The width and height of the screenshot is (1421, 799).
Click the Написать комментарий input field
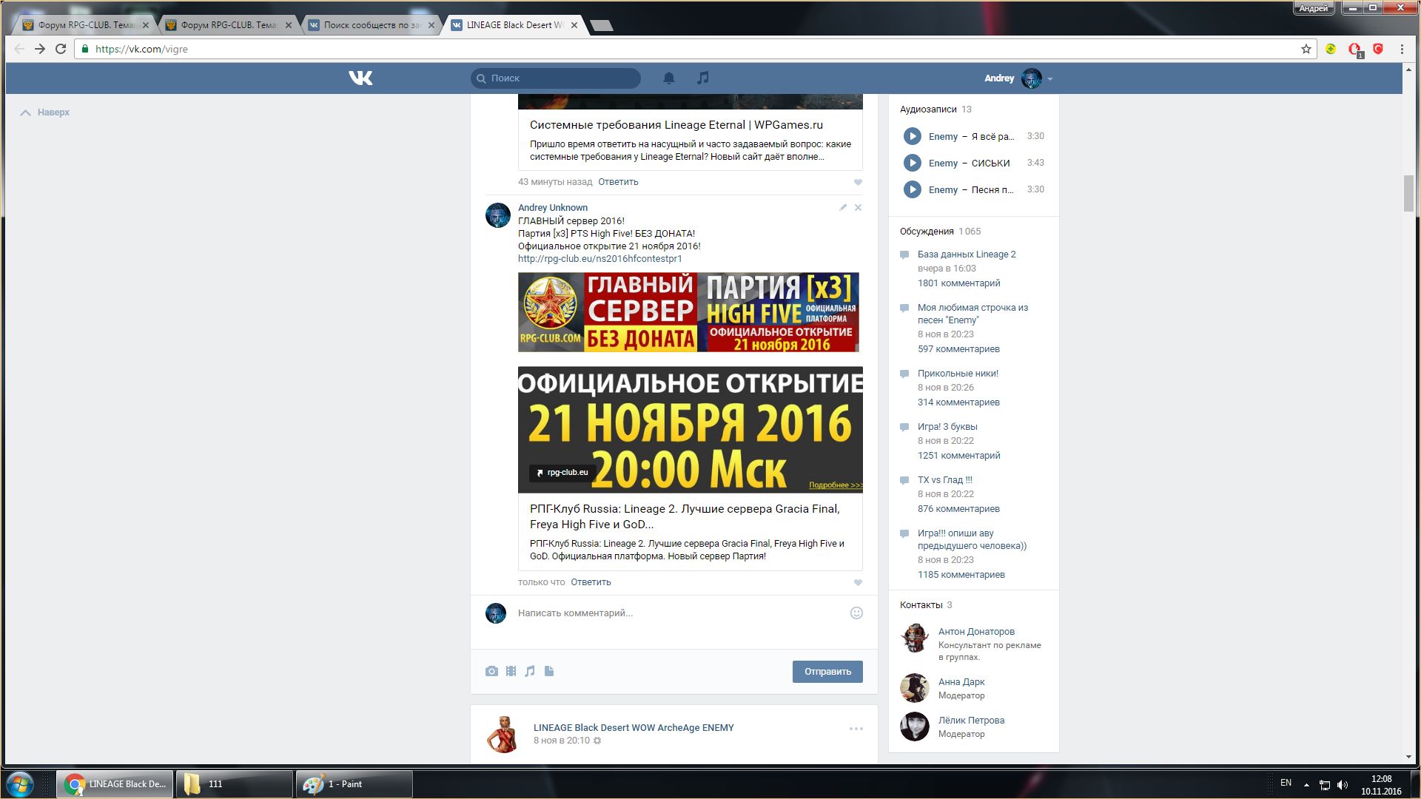666,613
